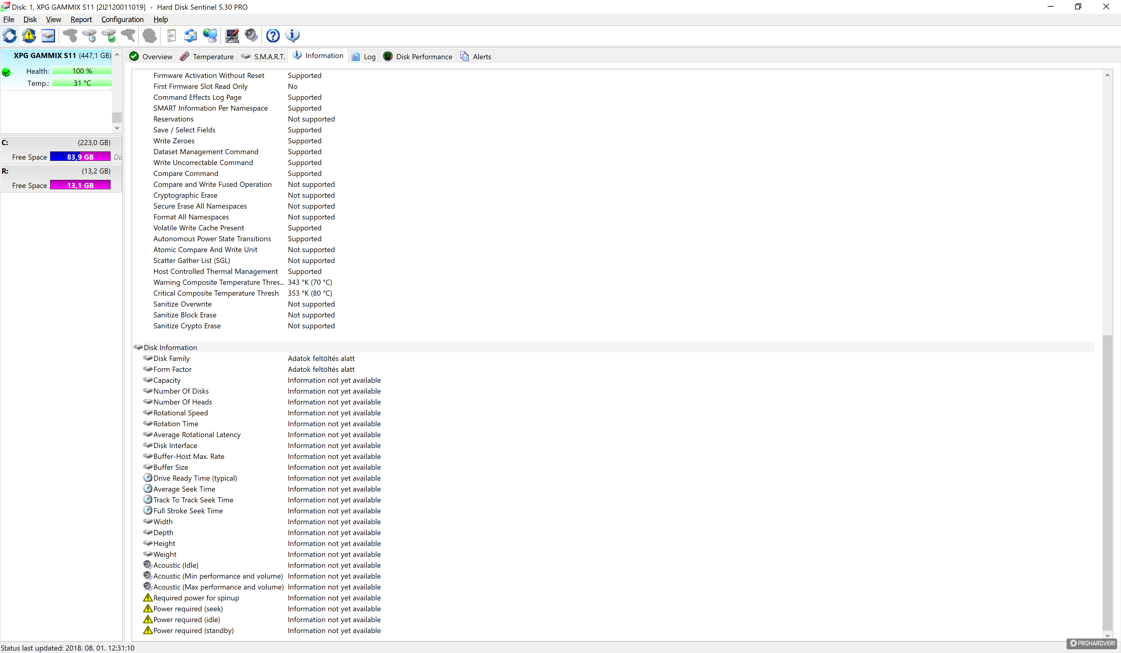Viewport: 1121px width, 653px height.
Task: Click the Refresh arrows toolbar icon
Action: (x=10, y=36)
